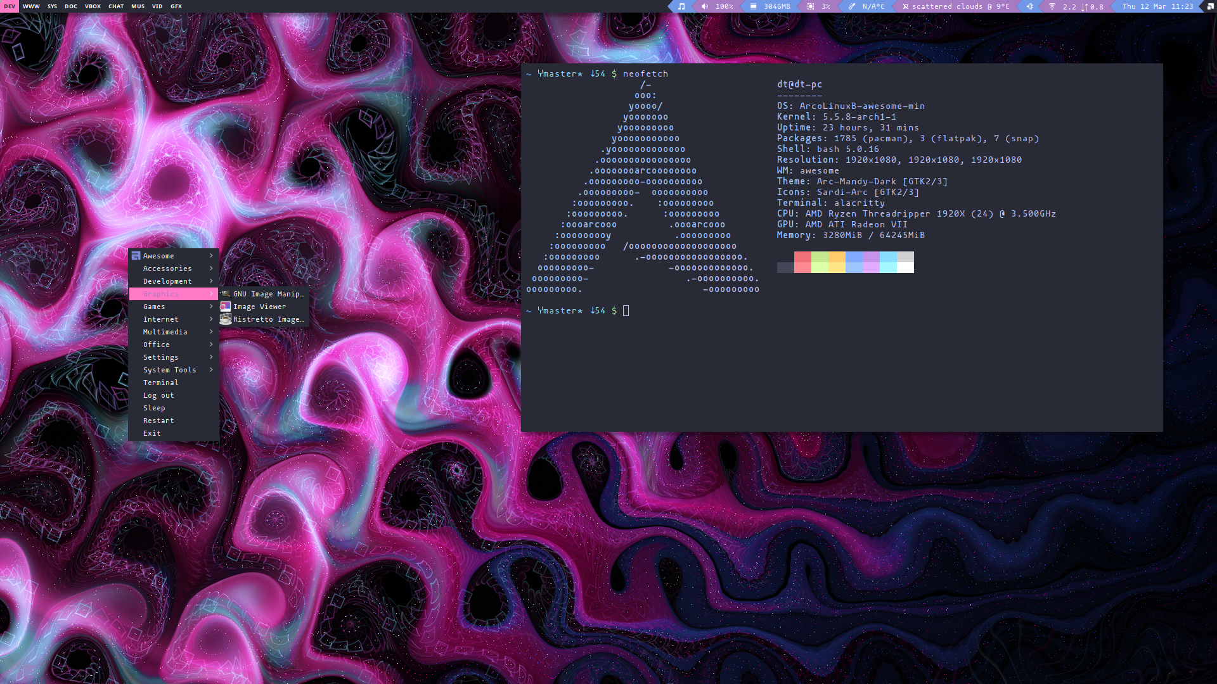Switch to the WWW workspace tag
1217x684 pixels.
pos(31,6)
